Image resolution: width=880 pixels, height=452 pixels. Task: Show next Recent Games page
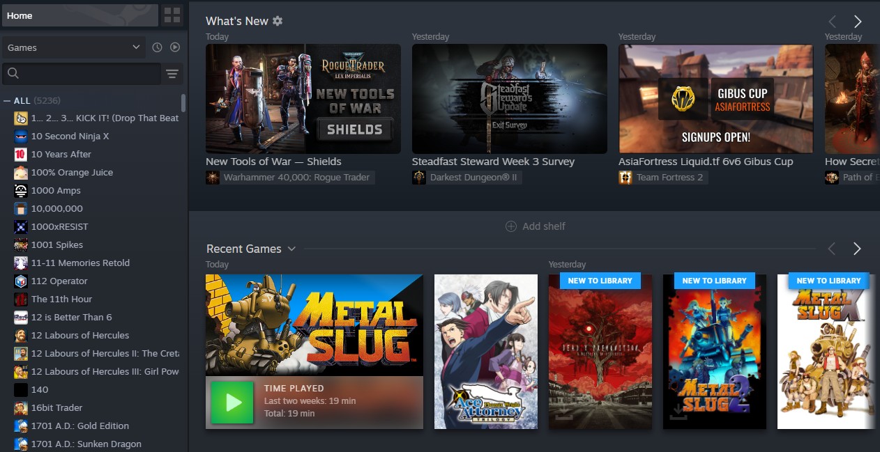point(858,249)
